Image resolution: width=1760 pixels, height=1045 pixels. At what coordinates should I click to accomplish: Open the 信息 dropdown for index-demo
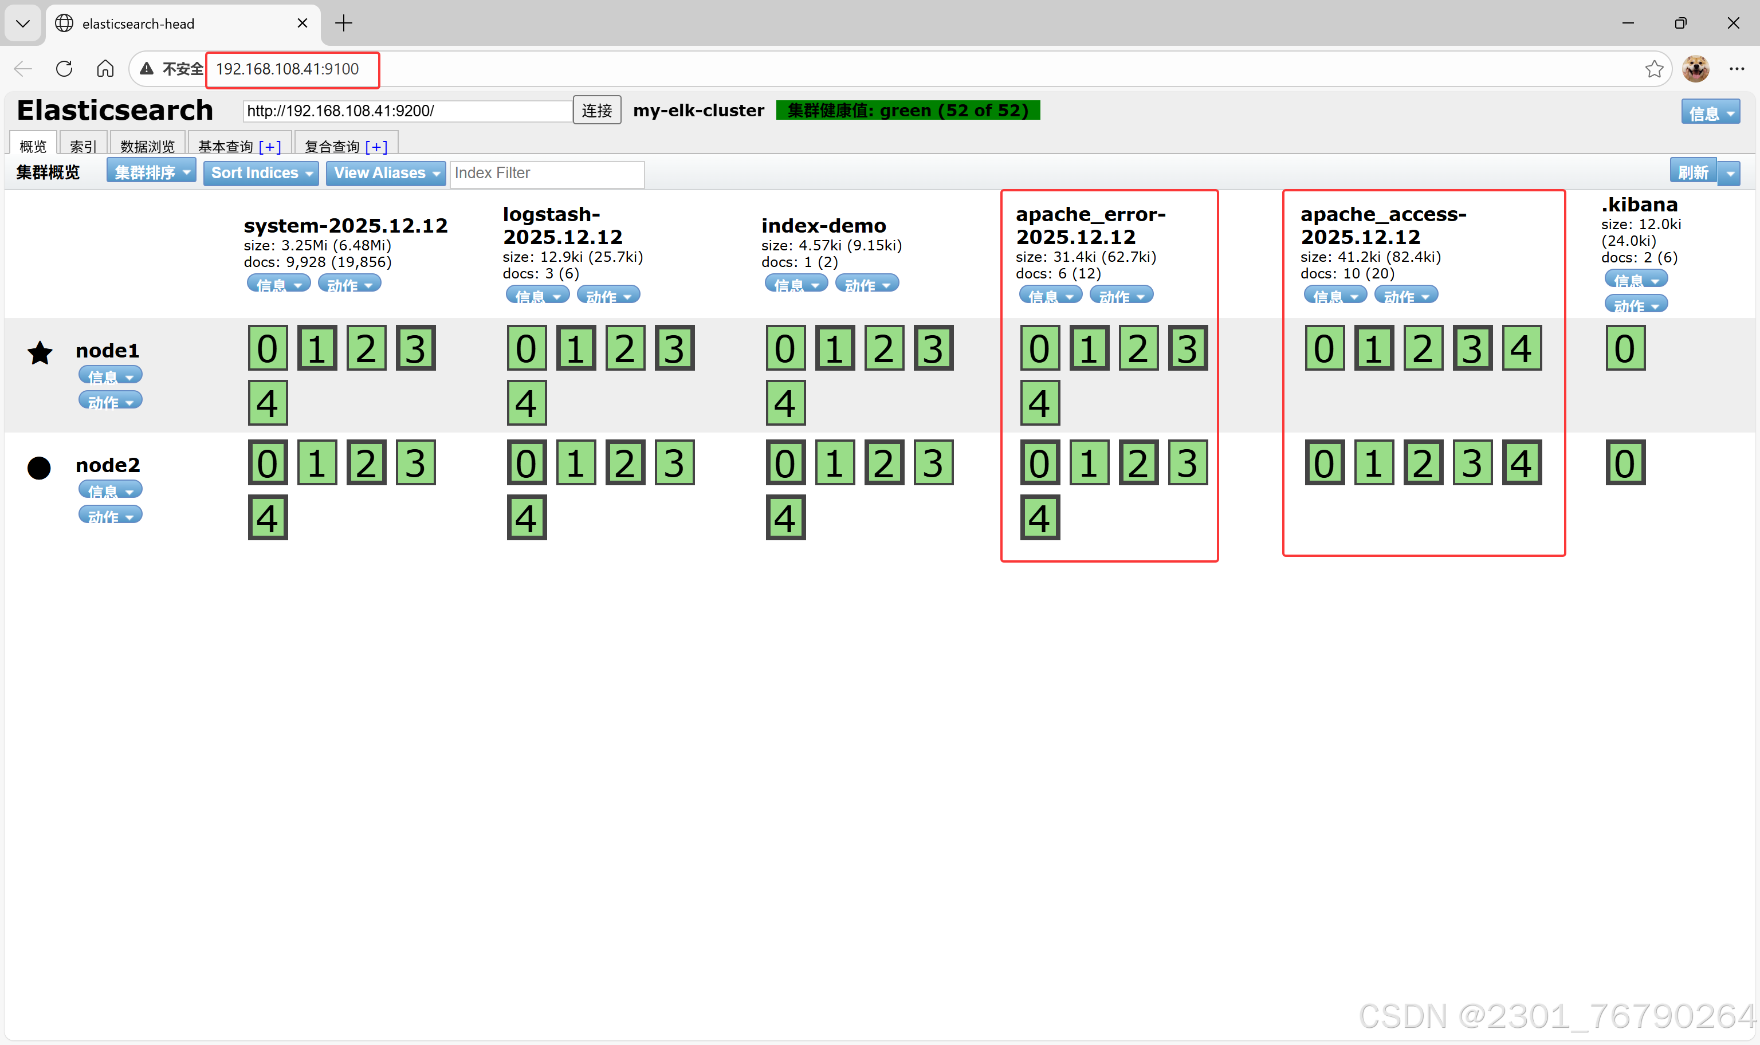coord(796,284)
